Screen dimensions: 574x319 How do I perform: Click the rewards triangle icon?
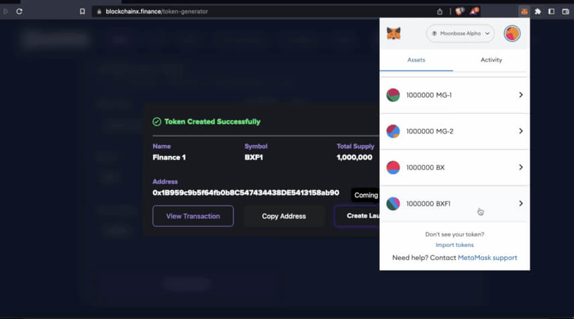coord(475,11)
